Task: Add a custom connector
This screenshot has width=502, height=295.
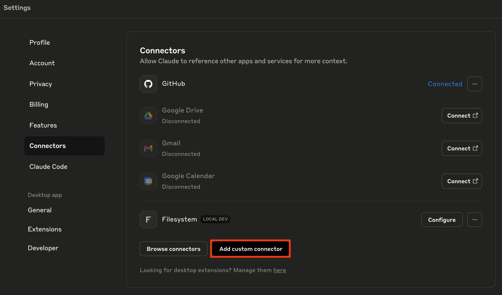Action: click(x=250, y=249)
